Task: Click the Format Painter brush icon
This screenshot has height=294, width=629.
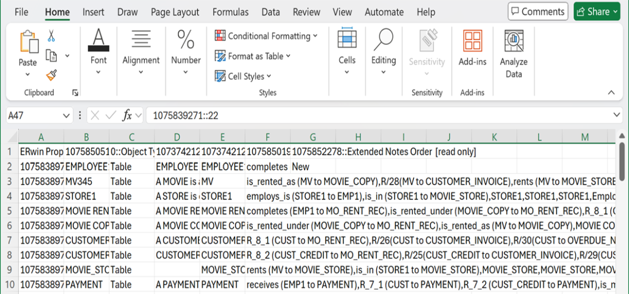Action: (x=52, y=75)
